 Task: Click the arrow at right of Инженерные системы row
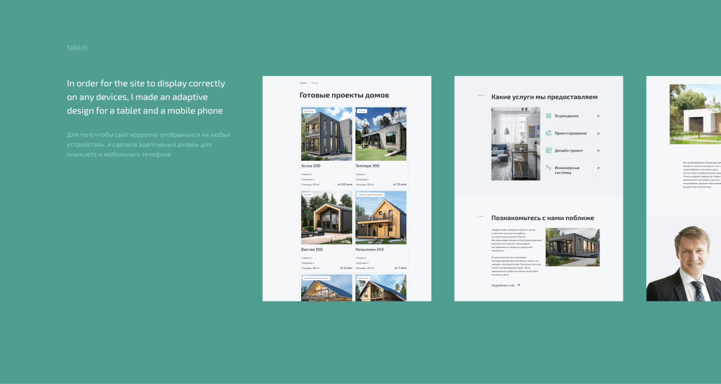coord(598,168)
